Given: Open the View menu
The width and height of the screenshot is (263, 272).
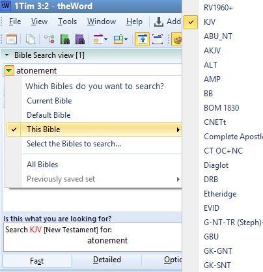Looking at the screenshot, I should 39,21.
